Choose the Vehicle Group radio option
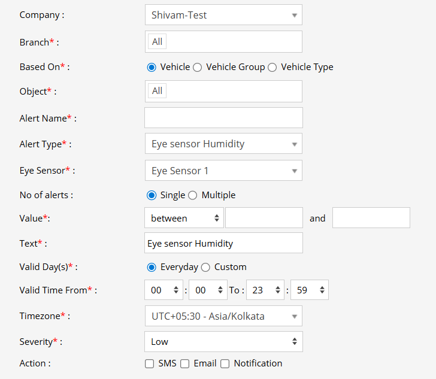The image size is (436, 379). pos(198,67)
